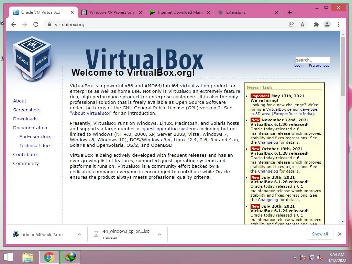Screen dimensions: 352x264
Task: Reload the virtualbox.org page
Action: (x=36, y=24)
